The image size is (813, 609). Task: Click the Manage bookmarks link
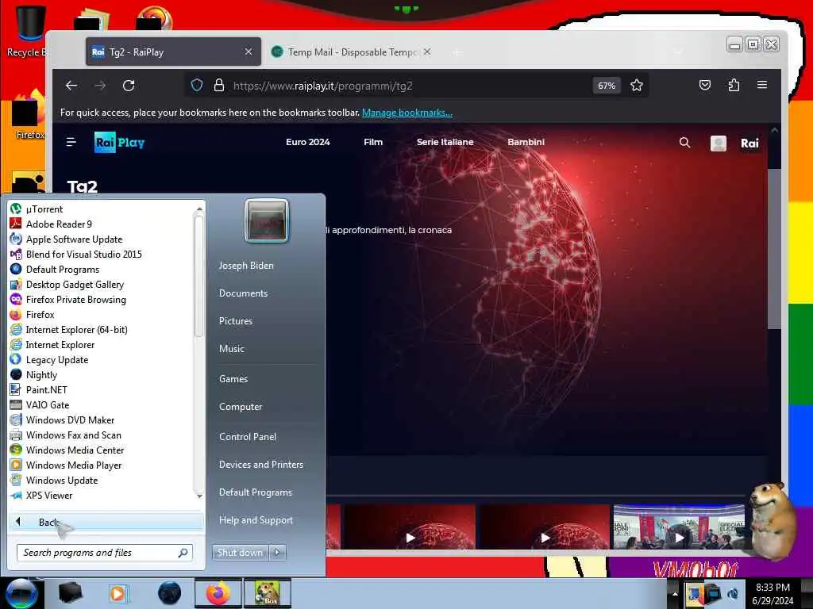tap(407, 113)
